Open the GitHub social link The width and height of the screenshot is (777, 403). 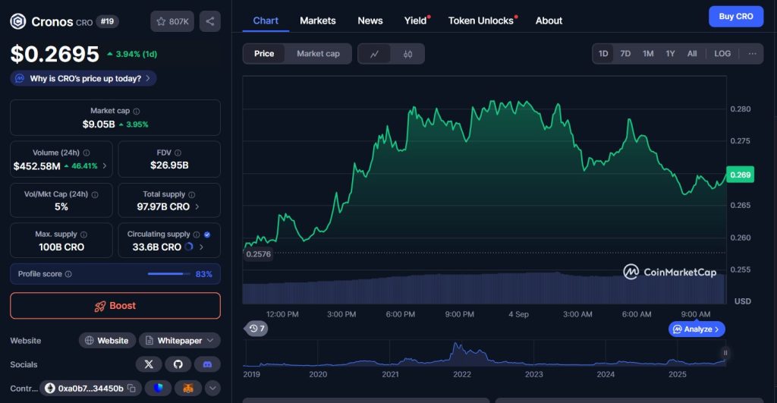point(178,364)
